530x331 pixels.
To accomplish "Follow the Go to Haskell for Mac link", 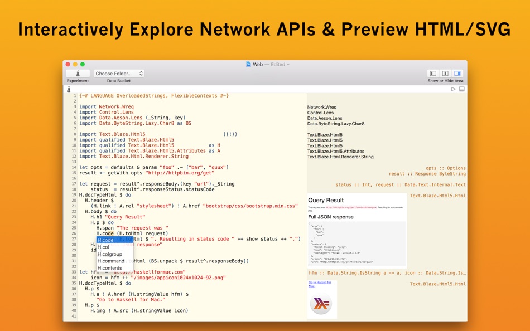I will 320,284.
